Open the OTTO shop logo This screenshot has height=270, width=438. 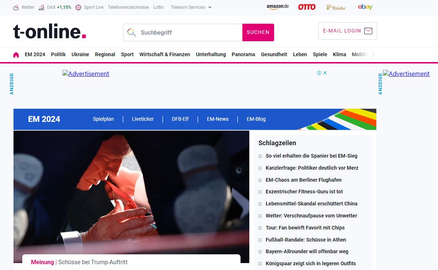pos(307,7)
